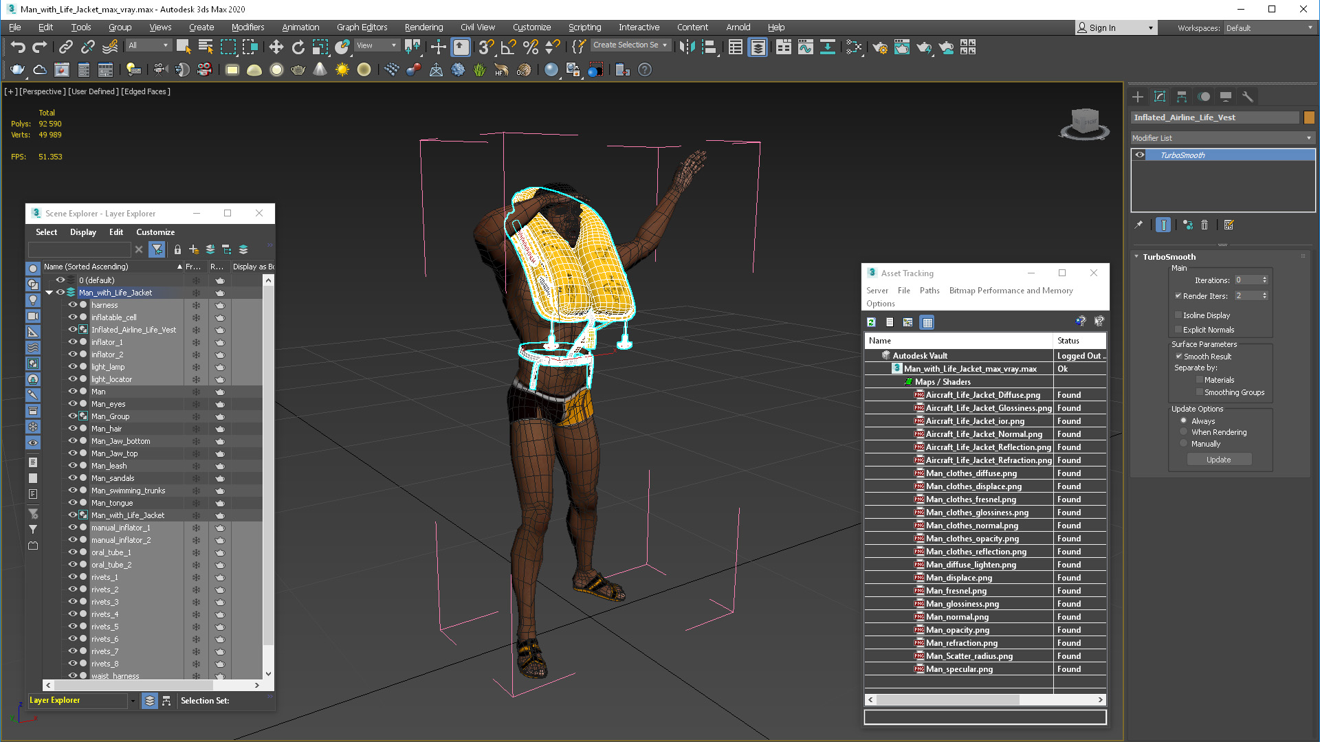
Task: Switch to the Hierarchy command panel tab
Action: (1182, 97)
